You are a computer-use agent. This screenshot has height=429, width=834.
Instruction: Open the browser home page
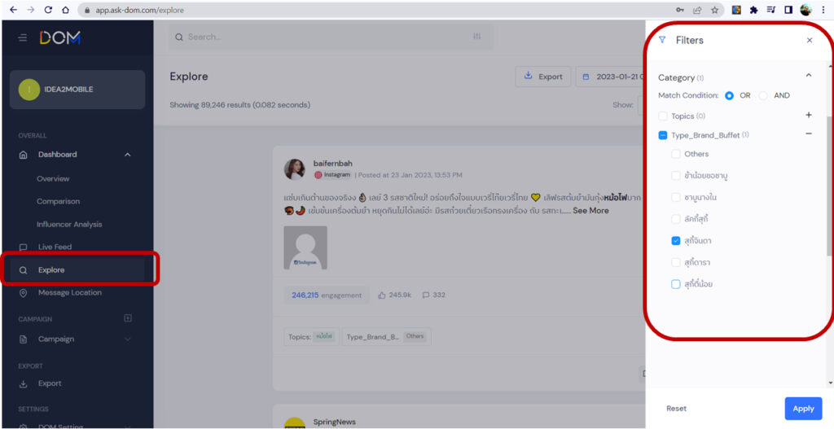[x=65, y=10]
